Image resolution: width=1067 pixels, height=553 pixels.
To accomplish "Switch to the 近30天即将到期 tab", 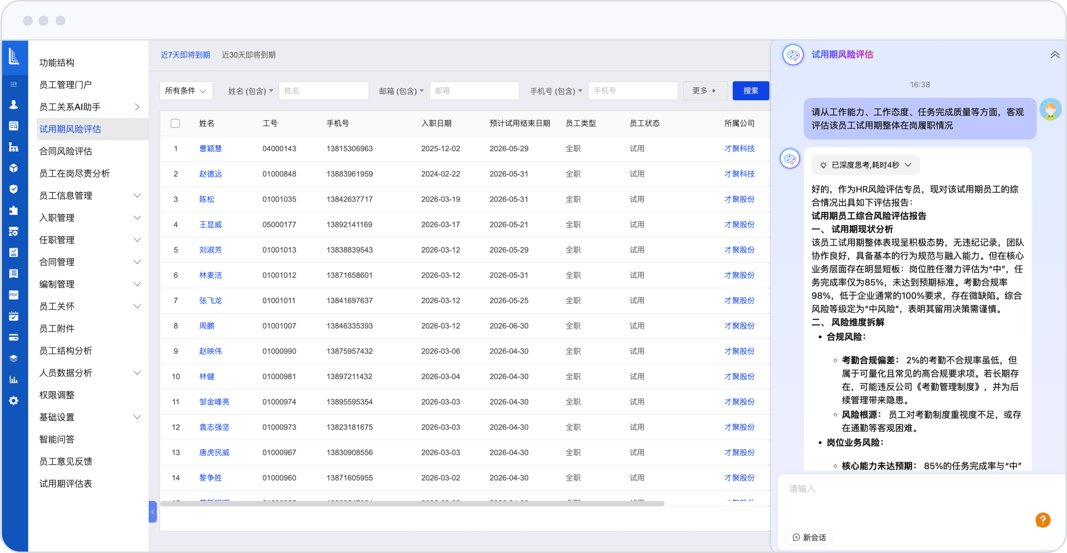I will click(248, 55).
